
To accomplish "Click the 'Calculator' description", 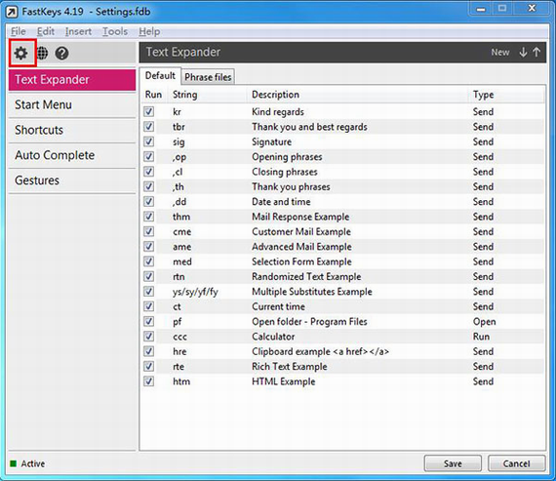I will coord(273,337).
